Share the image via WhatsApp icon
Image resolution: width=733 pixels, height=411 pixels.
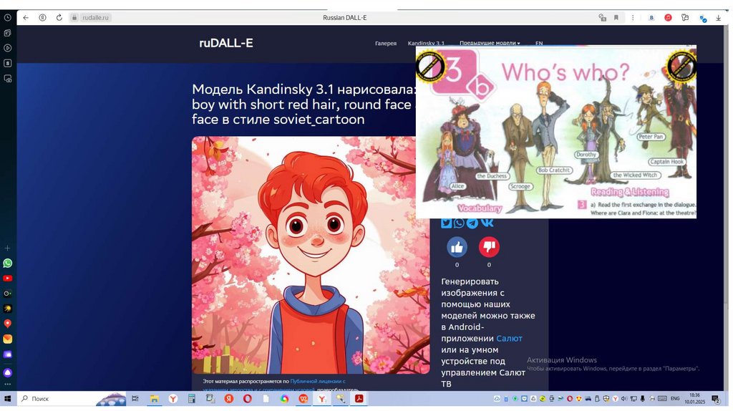pyautogui.click(x=459, y=223)
